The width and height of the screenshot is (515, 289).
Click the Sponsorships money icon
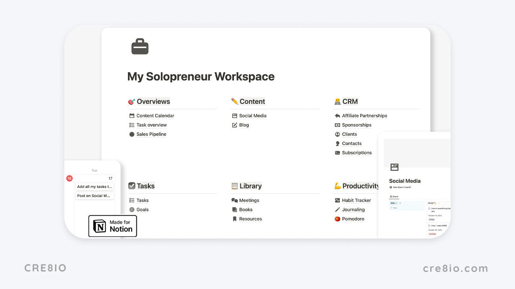point(337,125)
